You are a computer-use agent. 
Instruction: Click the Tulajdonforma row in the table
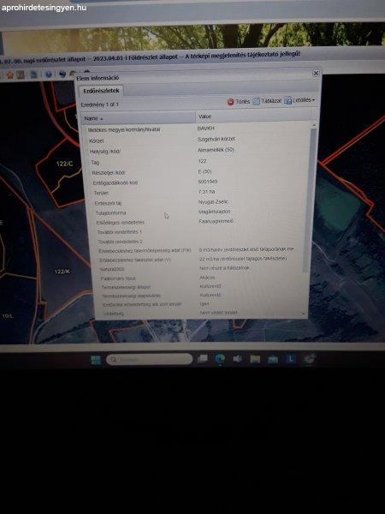point(197,212)
